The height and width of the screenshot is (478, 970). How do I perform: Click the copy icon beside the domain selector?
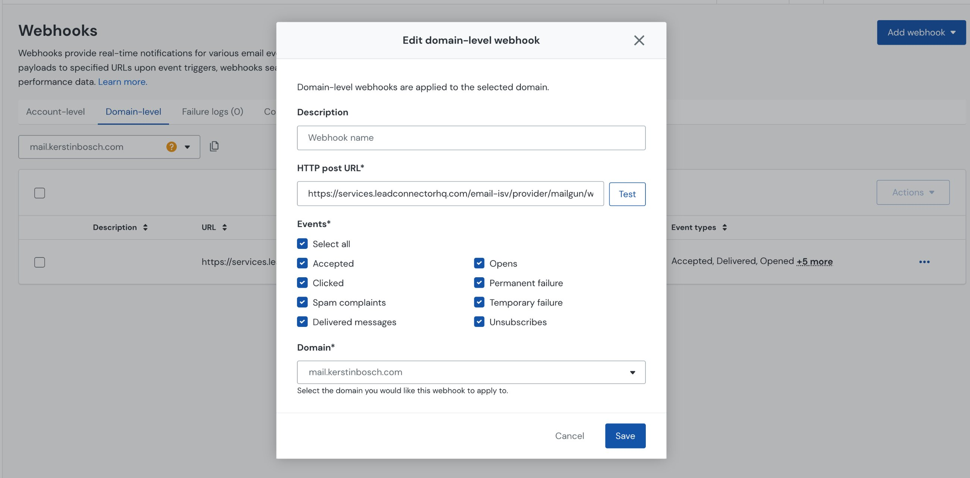coord(214,146)
